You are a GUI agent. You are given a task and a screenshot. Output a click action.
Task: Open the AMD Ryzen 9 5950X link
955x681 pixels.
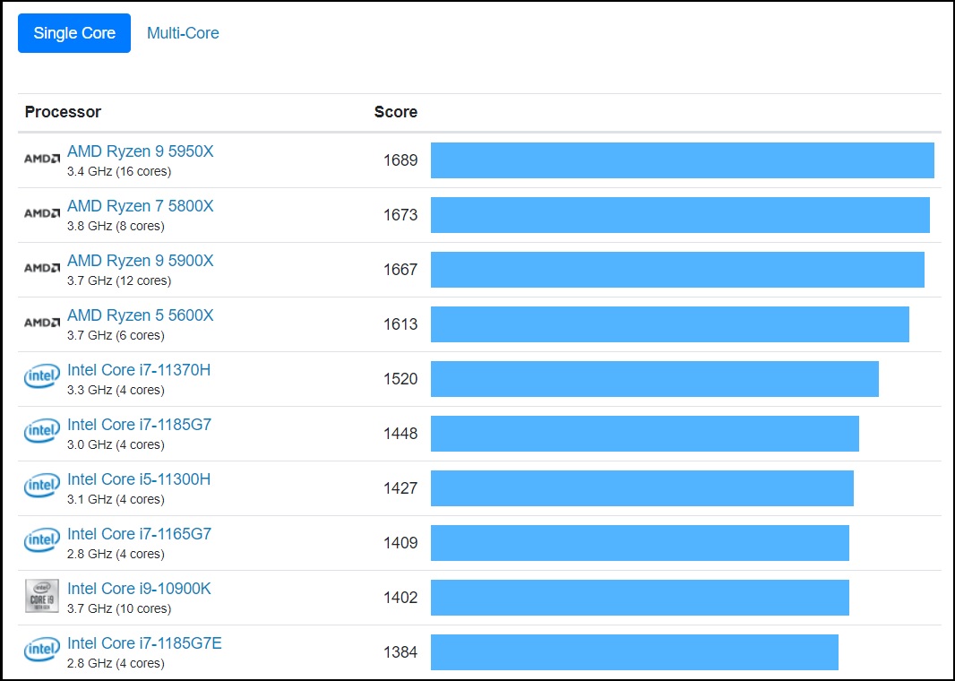point(141,151)
